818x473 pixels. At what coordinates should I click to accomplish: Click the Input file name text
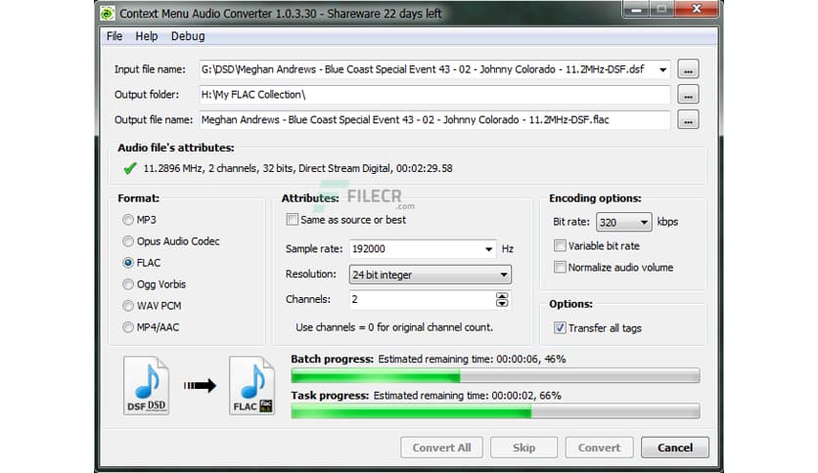pyautogui.click(x=423, y=69)
